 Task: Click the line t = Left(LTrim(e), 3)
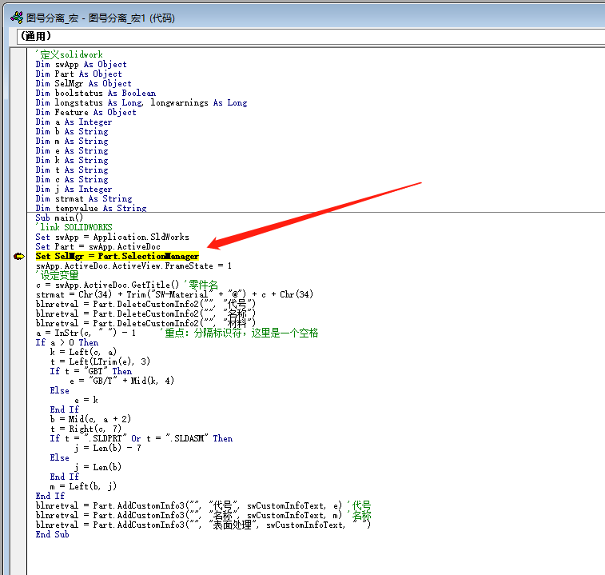(x=100, y=361)
